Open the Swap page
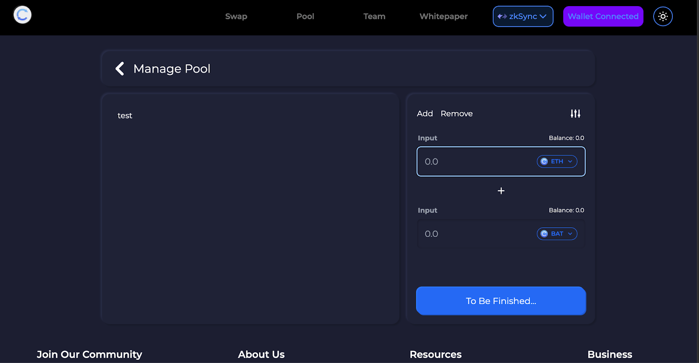Image resolution: width=699 pixels, height=363 pixels. click(x=236, y=16)
